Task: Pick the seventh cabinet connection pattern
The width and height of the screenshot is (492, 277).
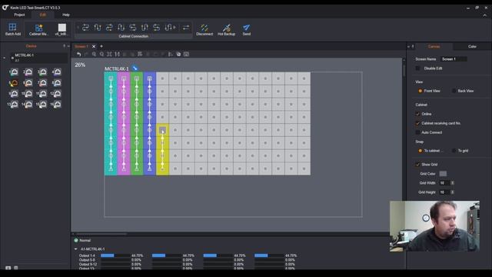Action: pyautogui.click(x=156, y=28)
